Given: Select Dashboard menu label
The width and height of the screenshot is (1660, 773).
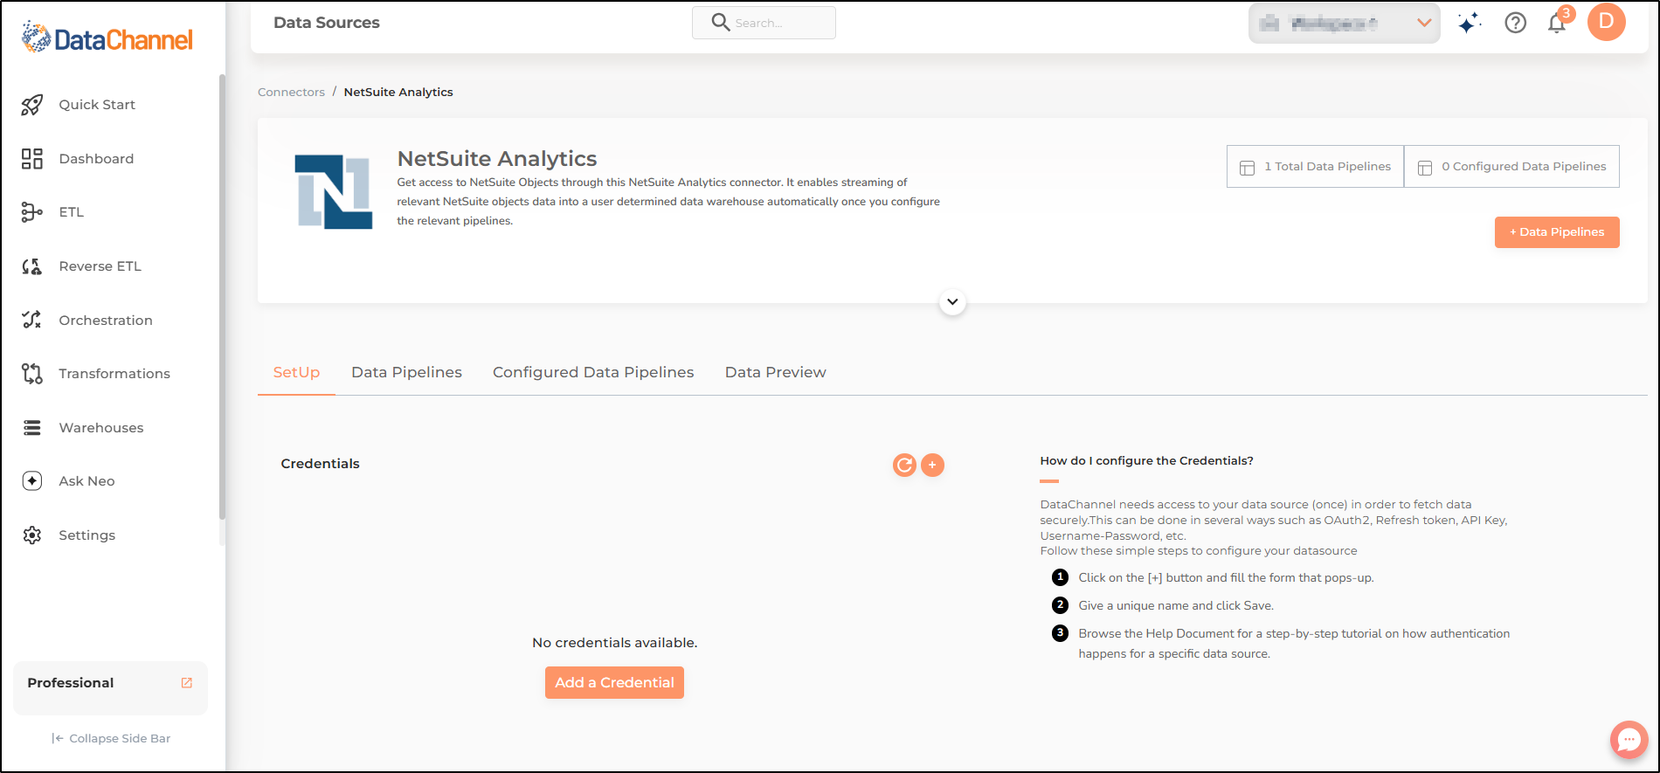Looking at the screenshot, I should coord(96,159).
